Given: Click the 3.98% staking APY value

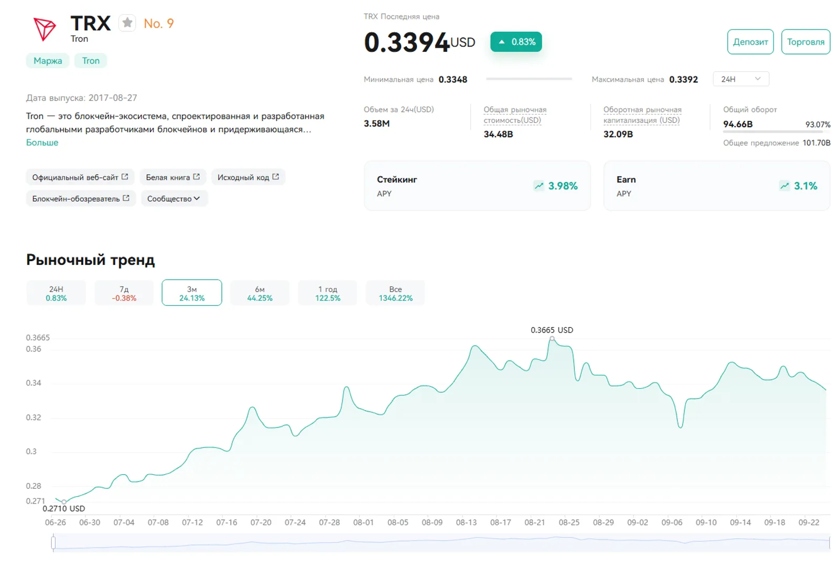Looking at the screenshot, I should pyautogui.click(x=563, y=186).
